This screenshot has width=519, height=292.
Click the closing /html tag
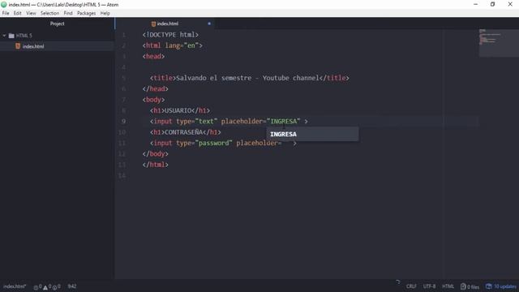[x=156, y=165]
